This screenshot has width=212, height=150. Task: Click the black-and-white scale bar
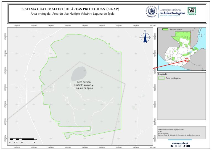[x=22, y=139]
